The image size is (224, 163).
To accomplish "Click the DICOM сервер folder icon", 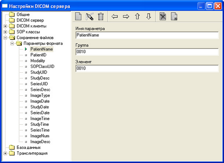I will coord(12,20).
